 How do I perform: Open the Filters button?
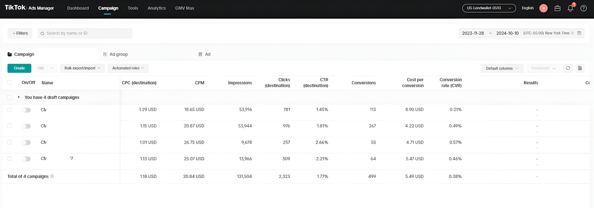pyautogui.click(x=20, y=33)
